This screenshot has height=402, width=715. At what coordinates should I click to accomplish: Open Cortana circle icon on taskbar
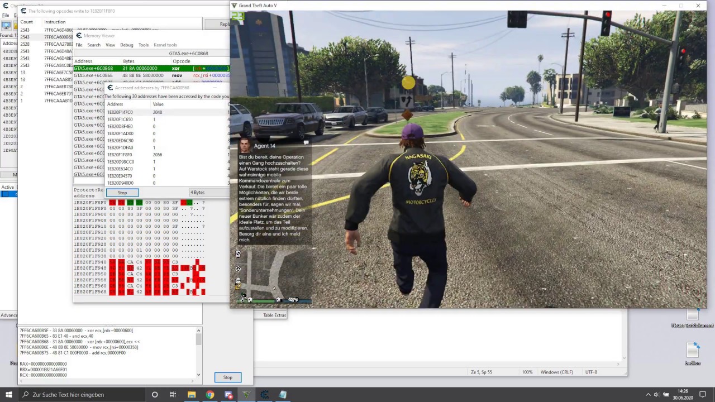point(155,394)
